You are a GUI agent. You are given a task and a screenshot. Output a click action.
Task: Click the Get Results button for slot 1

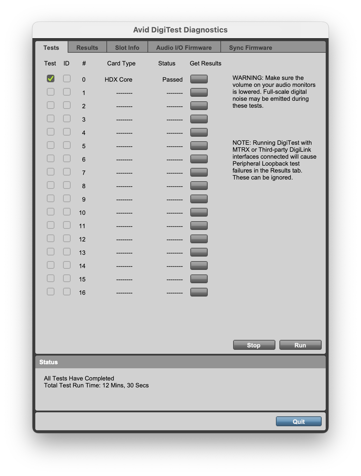(x=199, y=92)
